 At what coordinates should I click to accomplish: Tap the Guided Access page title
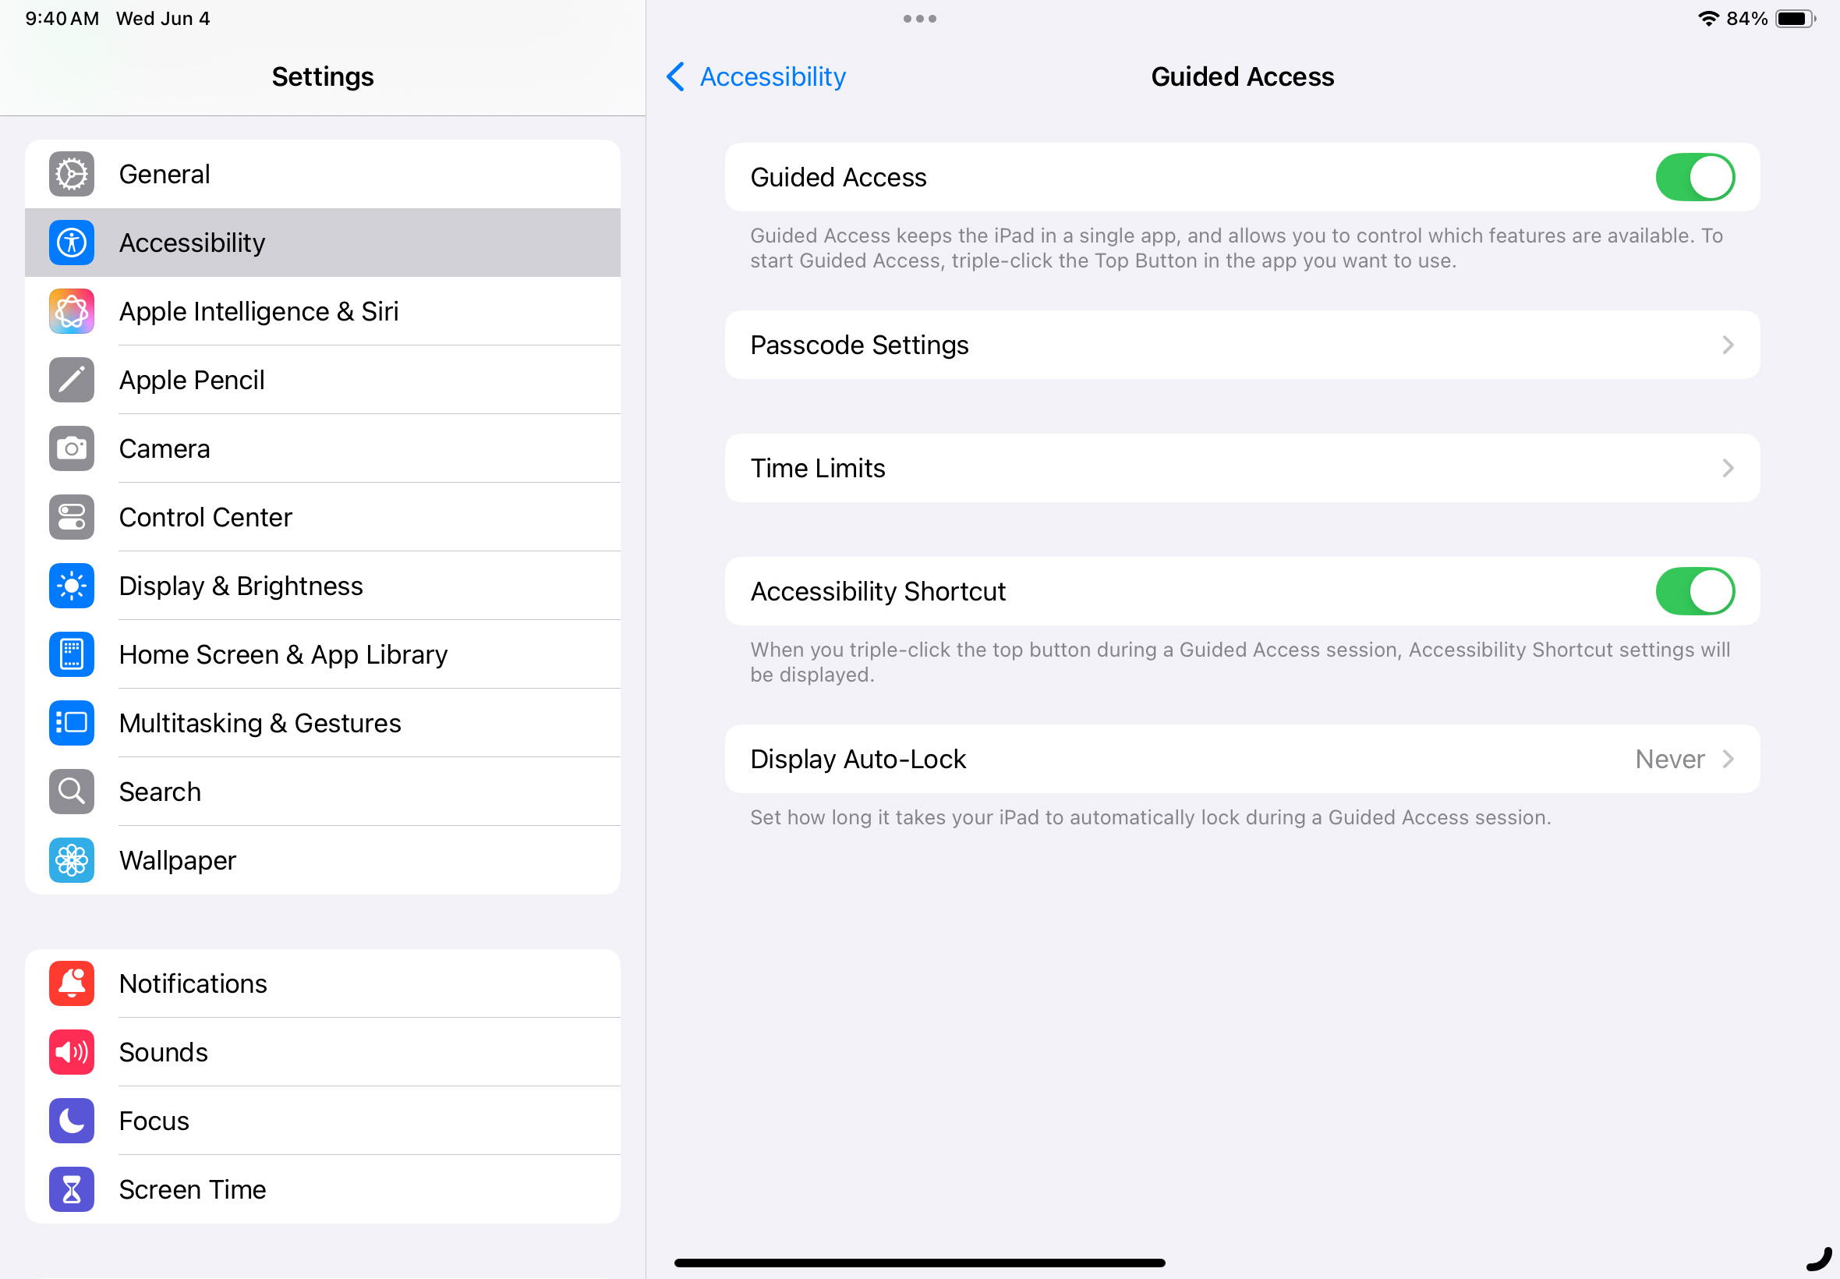pyautogui.click(x=1243, y=77)
